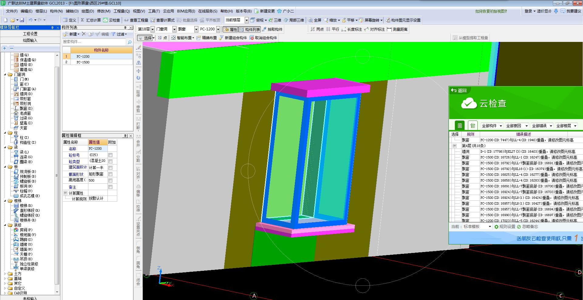Screen dimensions: 583x300
Task: Open 全部原因 filter dropdown
Action: click(x=517, y=126)
